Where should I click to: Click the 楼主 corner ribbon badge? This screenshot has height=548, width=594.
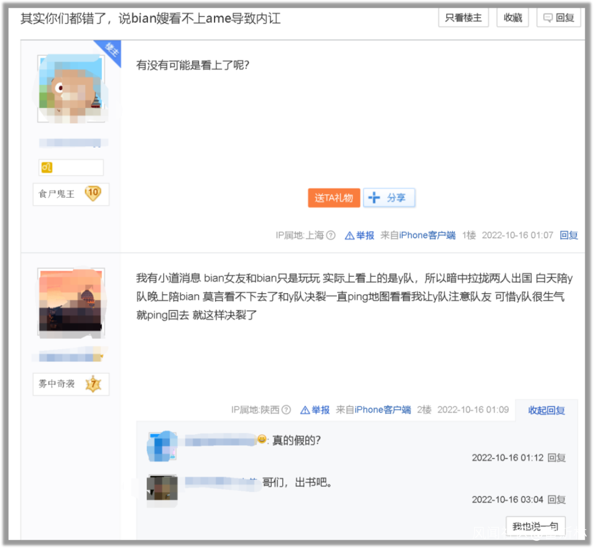pyautogui.click(x=110, y=51)
